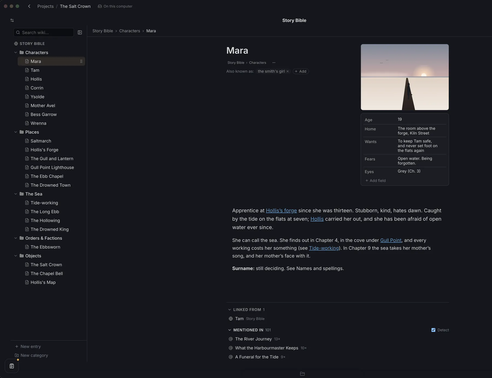Add another alias with the Add button
This screenshot has height=378, width=492.
click(x=301, y=71)
